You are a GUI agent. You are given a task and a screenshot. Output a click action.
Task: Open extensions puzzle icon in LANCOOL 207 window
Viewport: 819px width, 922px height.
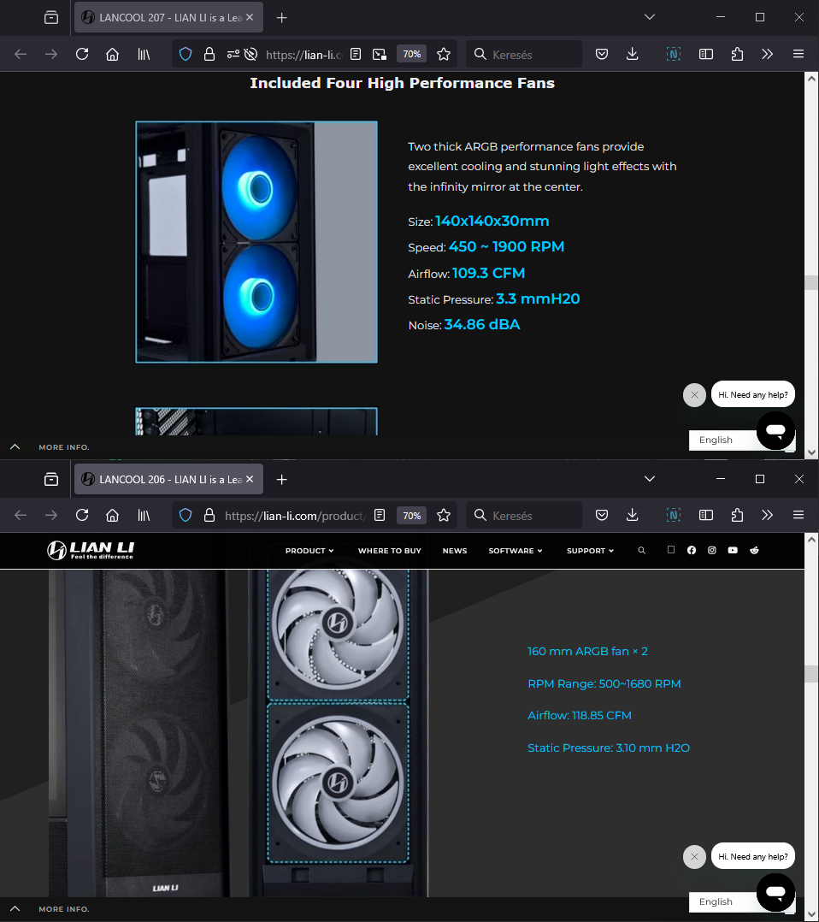click(737, 54)
